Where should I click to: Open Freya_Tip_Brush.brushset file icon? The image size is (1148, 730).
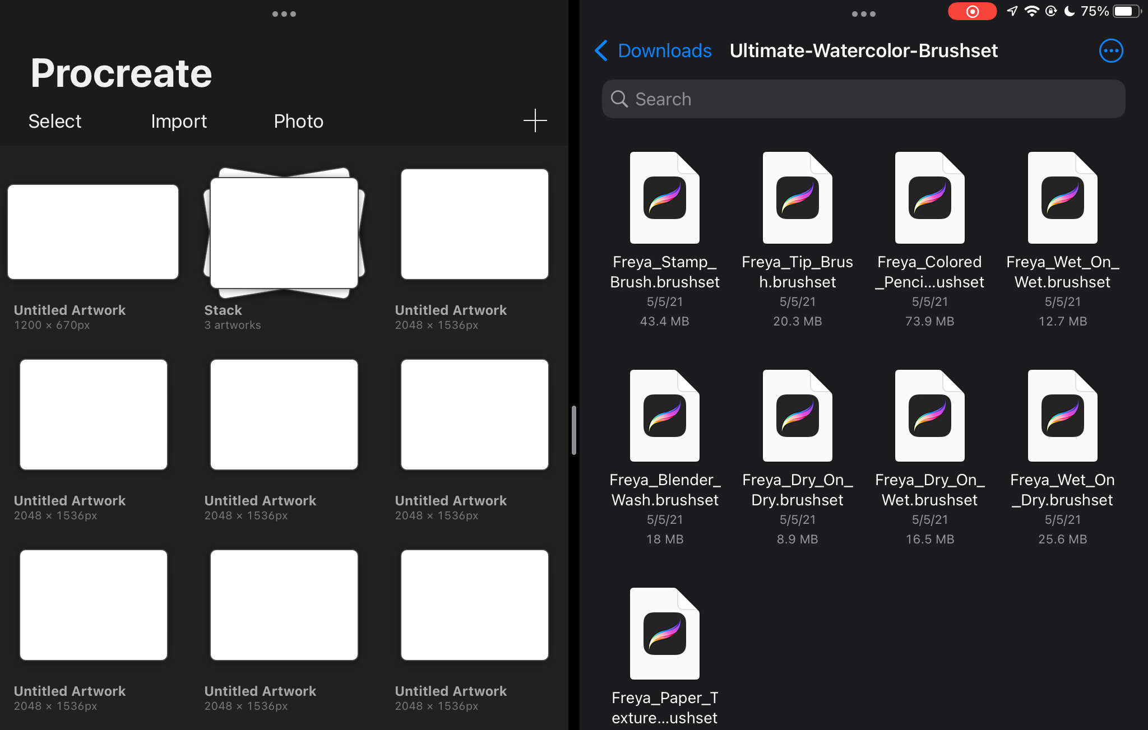(x=797, y=198)
